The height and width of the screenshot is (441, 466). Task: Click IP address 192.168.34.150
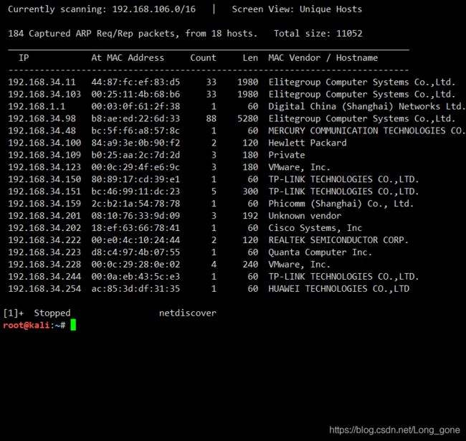tap(44, 179)
